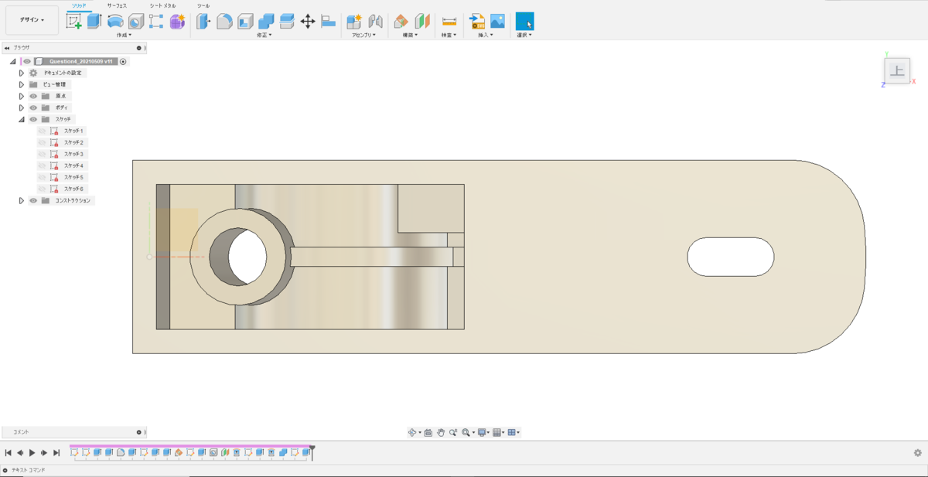Expand the ボディ folder node
This screenshot has height=477, width=928.
coord(22,107)
